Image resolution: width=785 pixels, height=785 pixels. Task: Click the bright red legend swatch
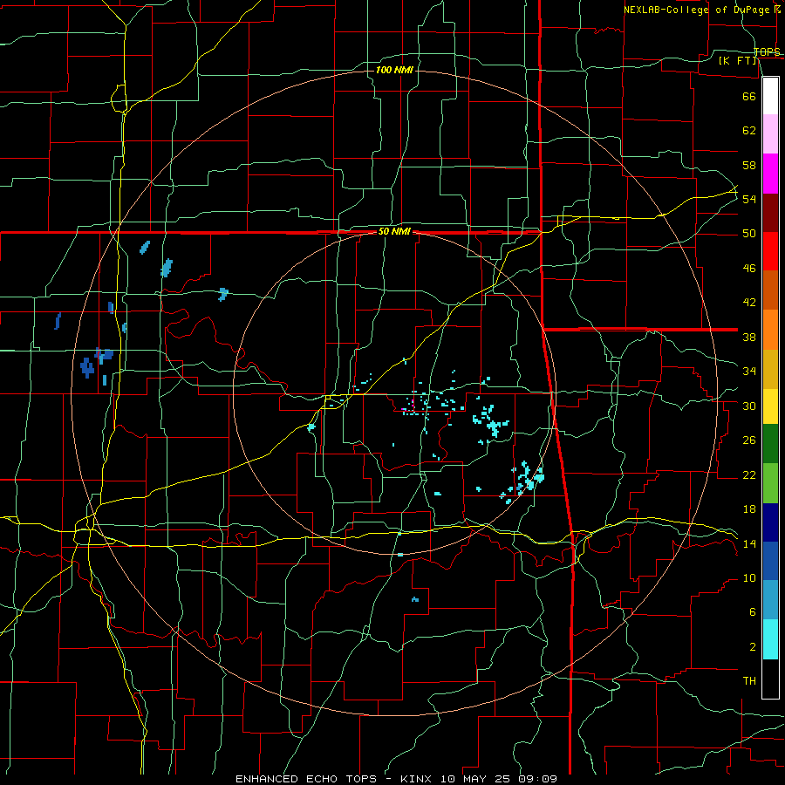pyautogui.click(x=770, y=251)
